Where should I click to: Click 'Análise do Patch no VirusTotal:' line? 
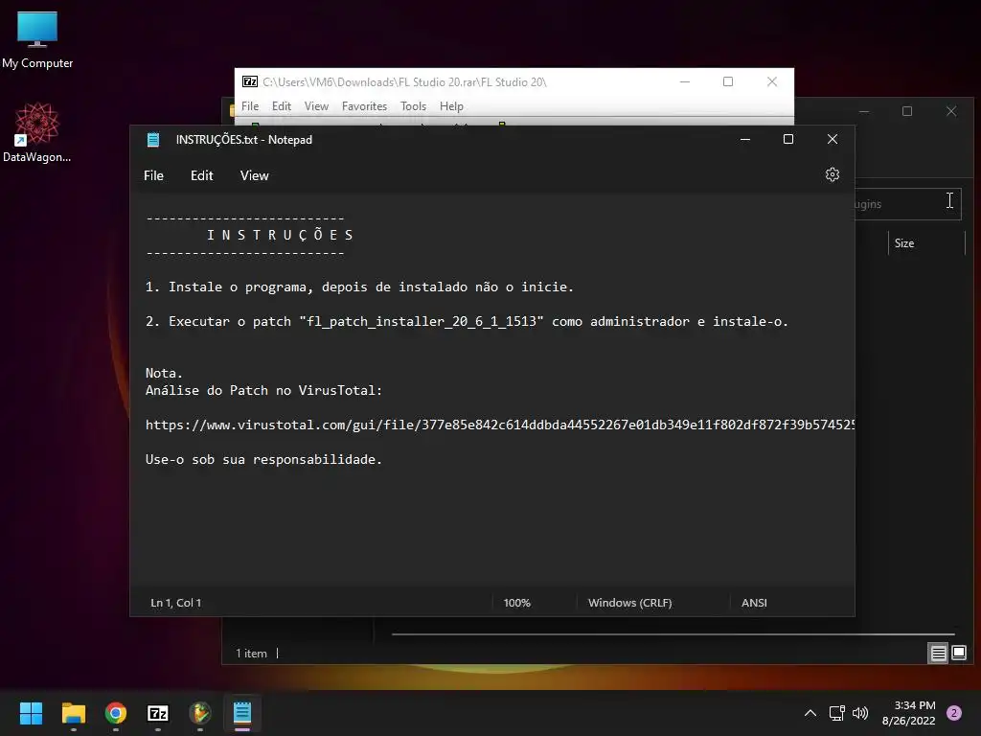(x=263, y=391)
